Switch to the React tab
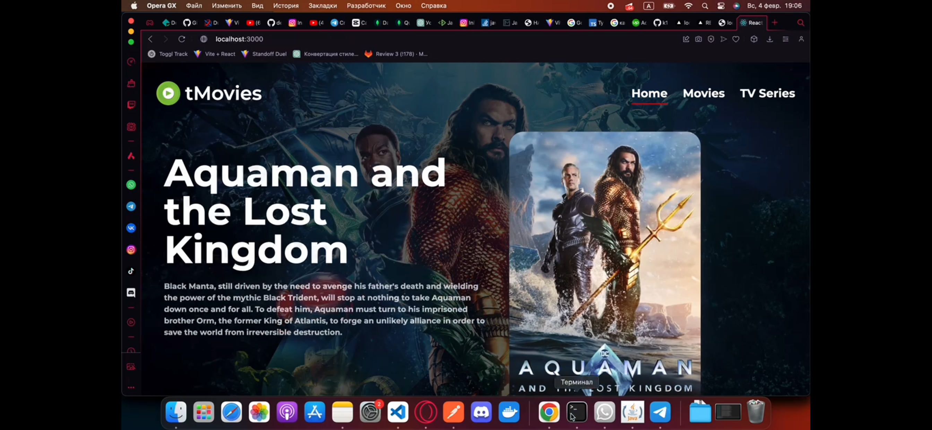This screenshot has width=932, height=430. click(752, 23)
